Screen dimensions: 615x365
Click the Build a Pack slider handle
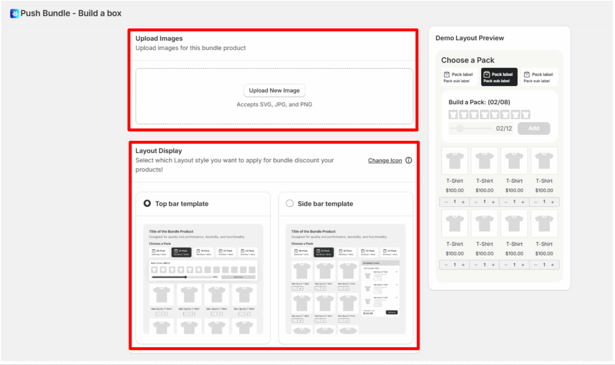(460, 129)
